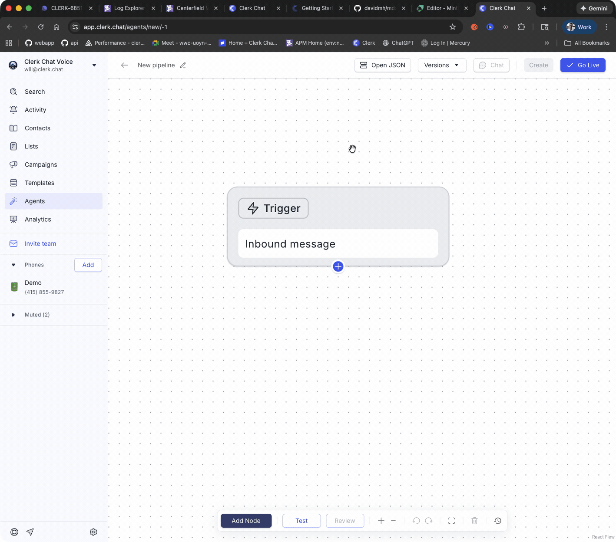This screenshot has width=616, height=542.
Task: Switch to the Getting Started tab
Action: tap(317, 8)
